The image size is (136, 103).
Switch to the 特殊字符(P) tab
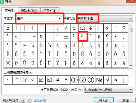[29, 11]
